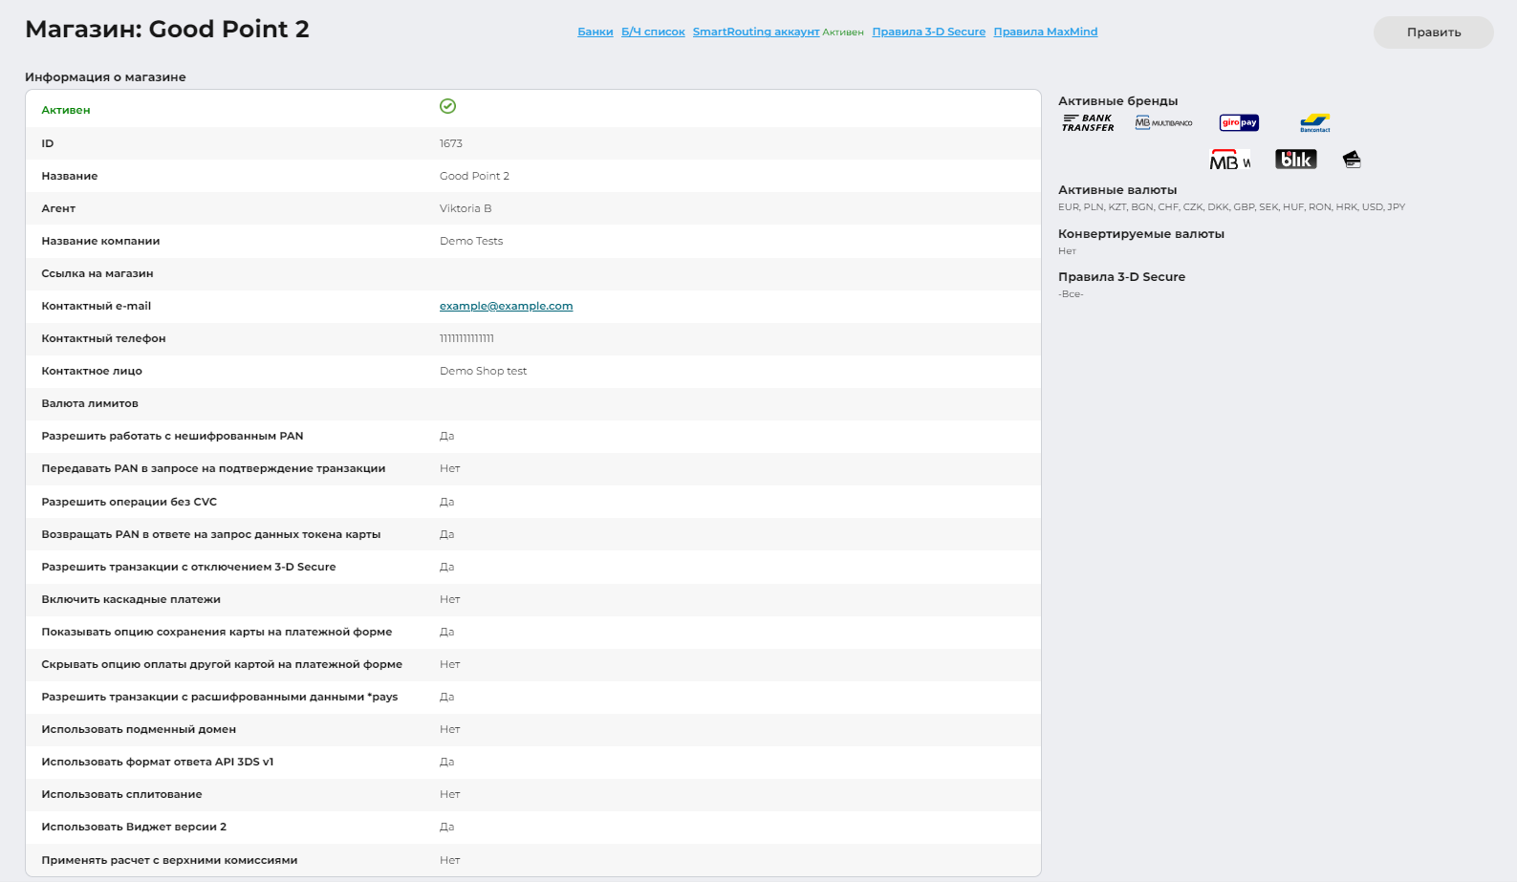Viewport: 1517px width, 882px height.
Task: Open the Банки link
Action: (x=595, y=32)
